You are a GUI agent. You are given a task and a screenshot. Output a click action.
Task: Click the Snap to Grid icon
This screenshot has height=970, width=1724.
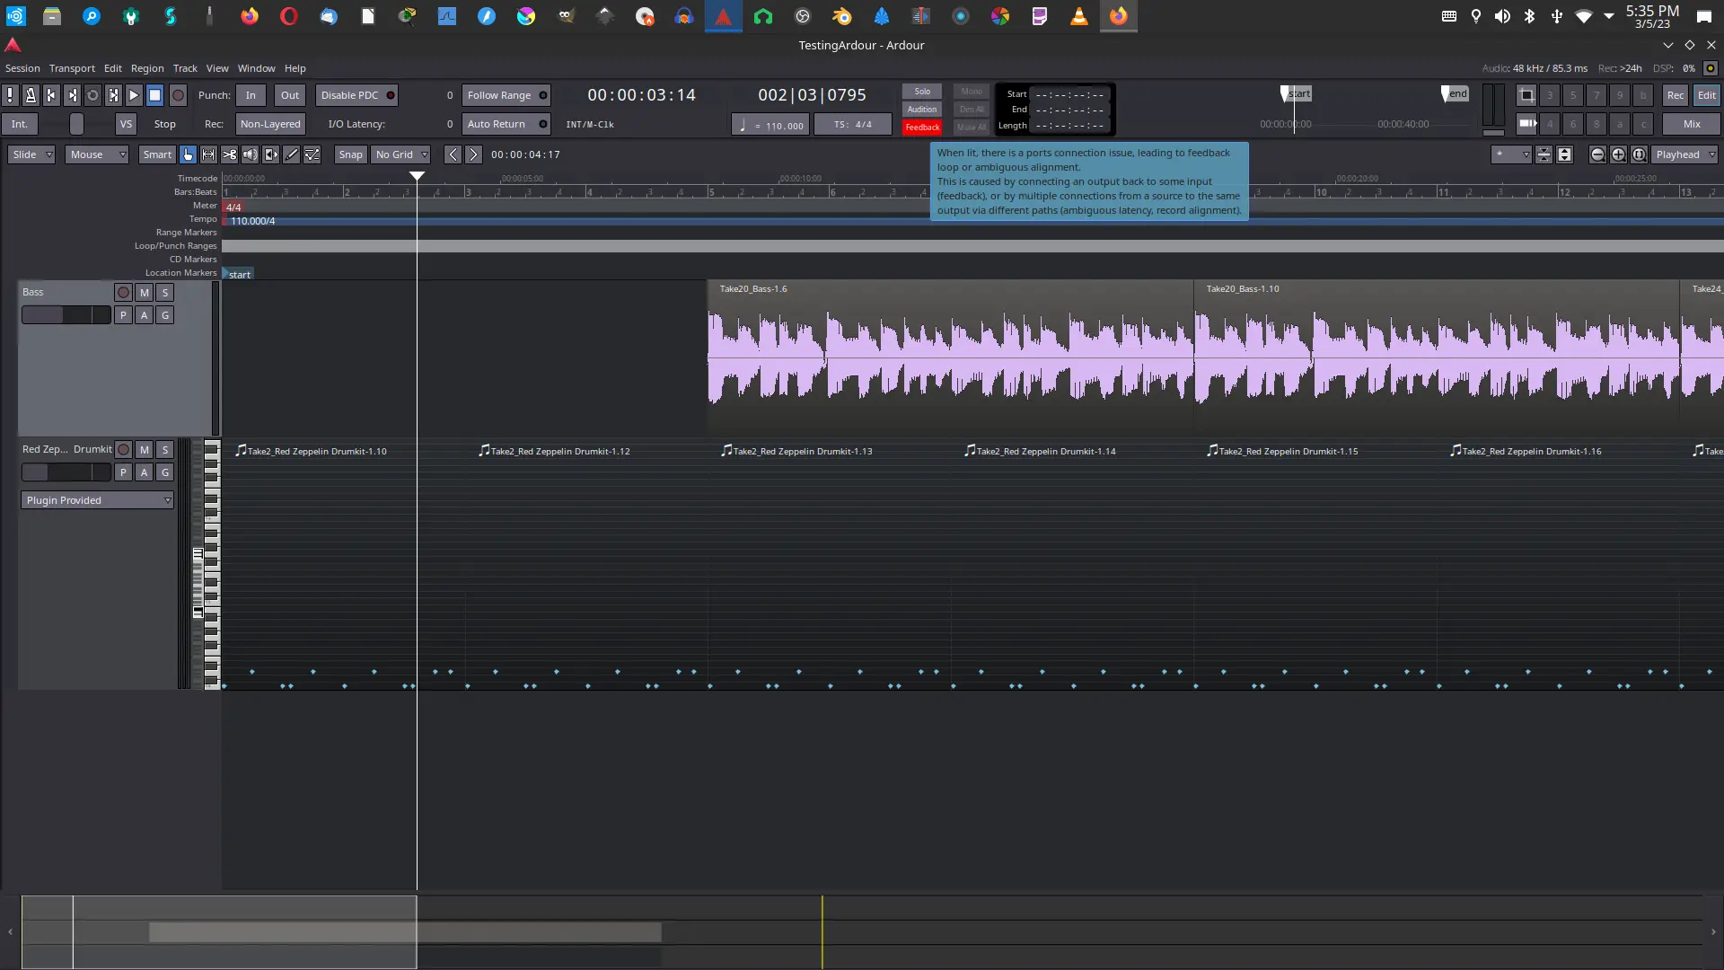click(350, 154)
